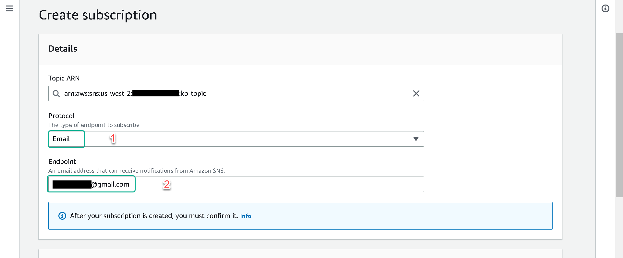Click "The type of endpoint to subscribe" hint
The image size is (623, 258).
pos(94,125)
